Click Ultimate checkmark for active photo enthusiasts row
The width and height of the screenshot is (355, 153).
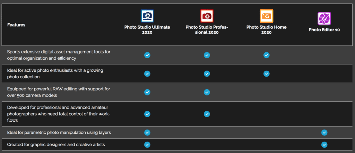pyautogui.click(x=147, y=74)
